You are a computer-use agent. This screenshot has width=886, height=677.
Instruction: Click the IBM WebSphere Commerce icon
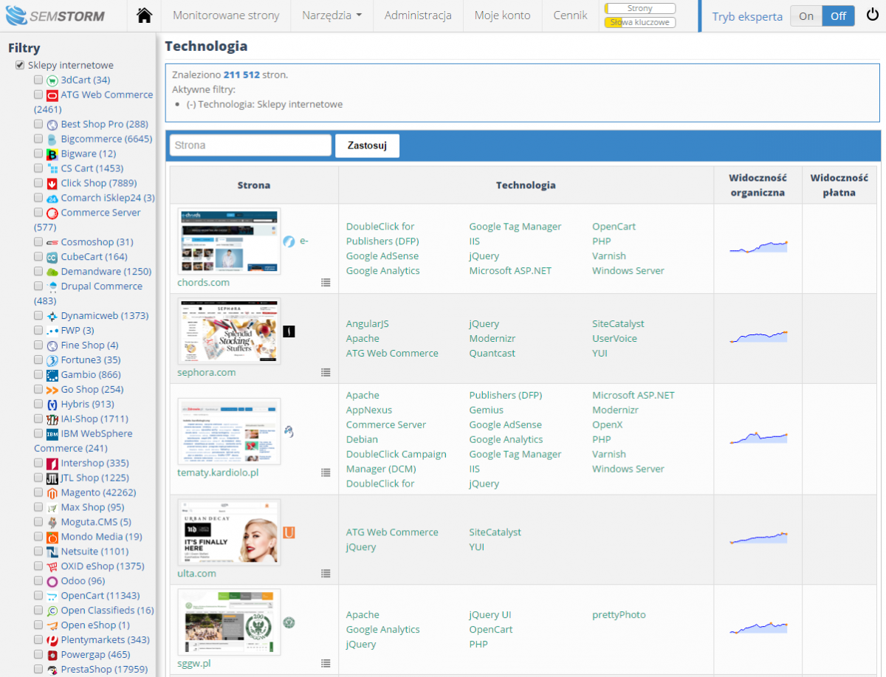(x=52, y=434)
